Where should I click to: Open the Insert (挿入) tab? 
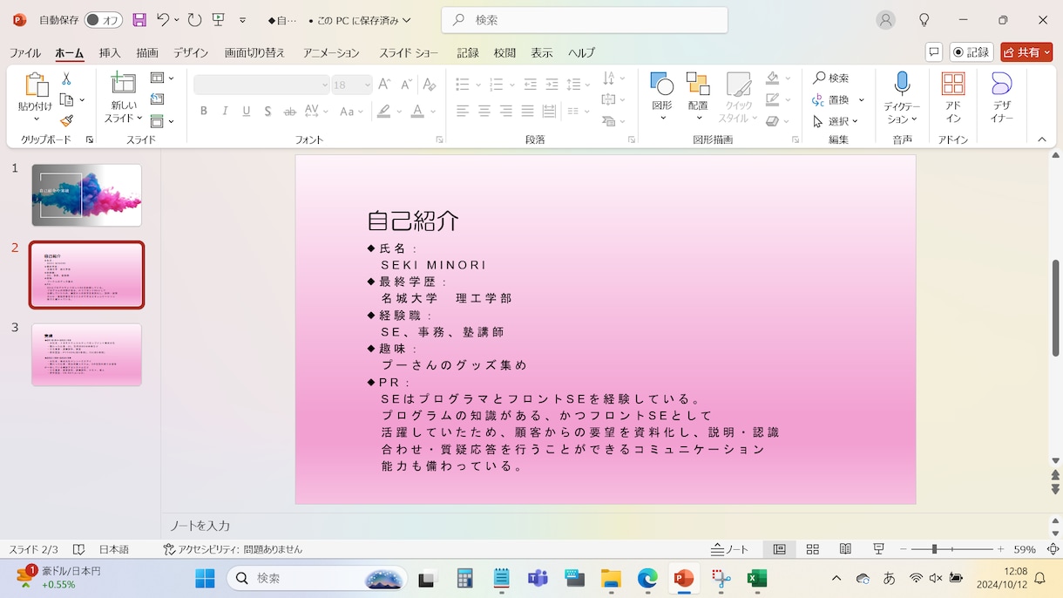(x=110, y=52)
